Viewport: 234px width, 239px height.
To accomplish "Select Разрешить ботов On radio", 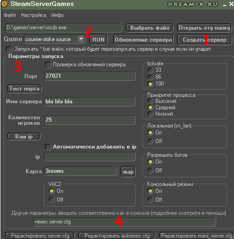I will coord(150,162).
